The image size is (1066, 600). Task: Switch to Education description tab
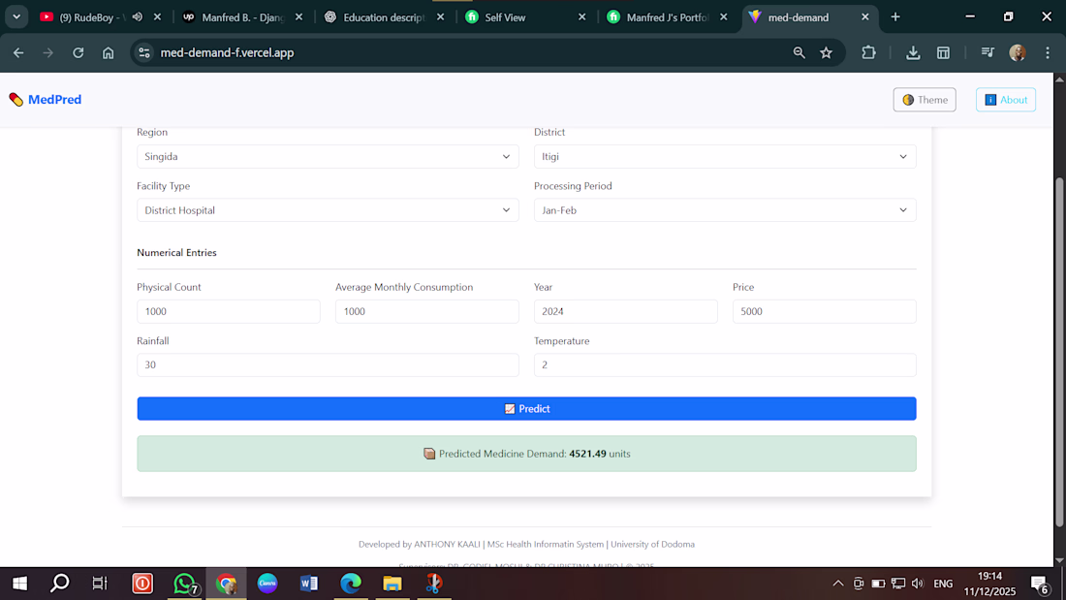click(x=384, y=17)
